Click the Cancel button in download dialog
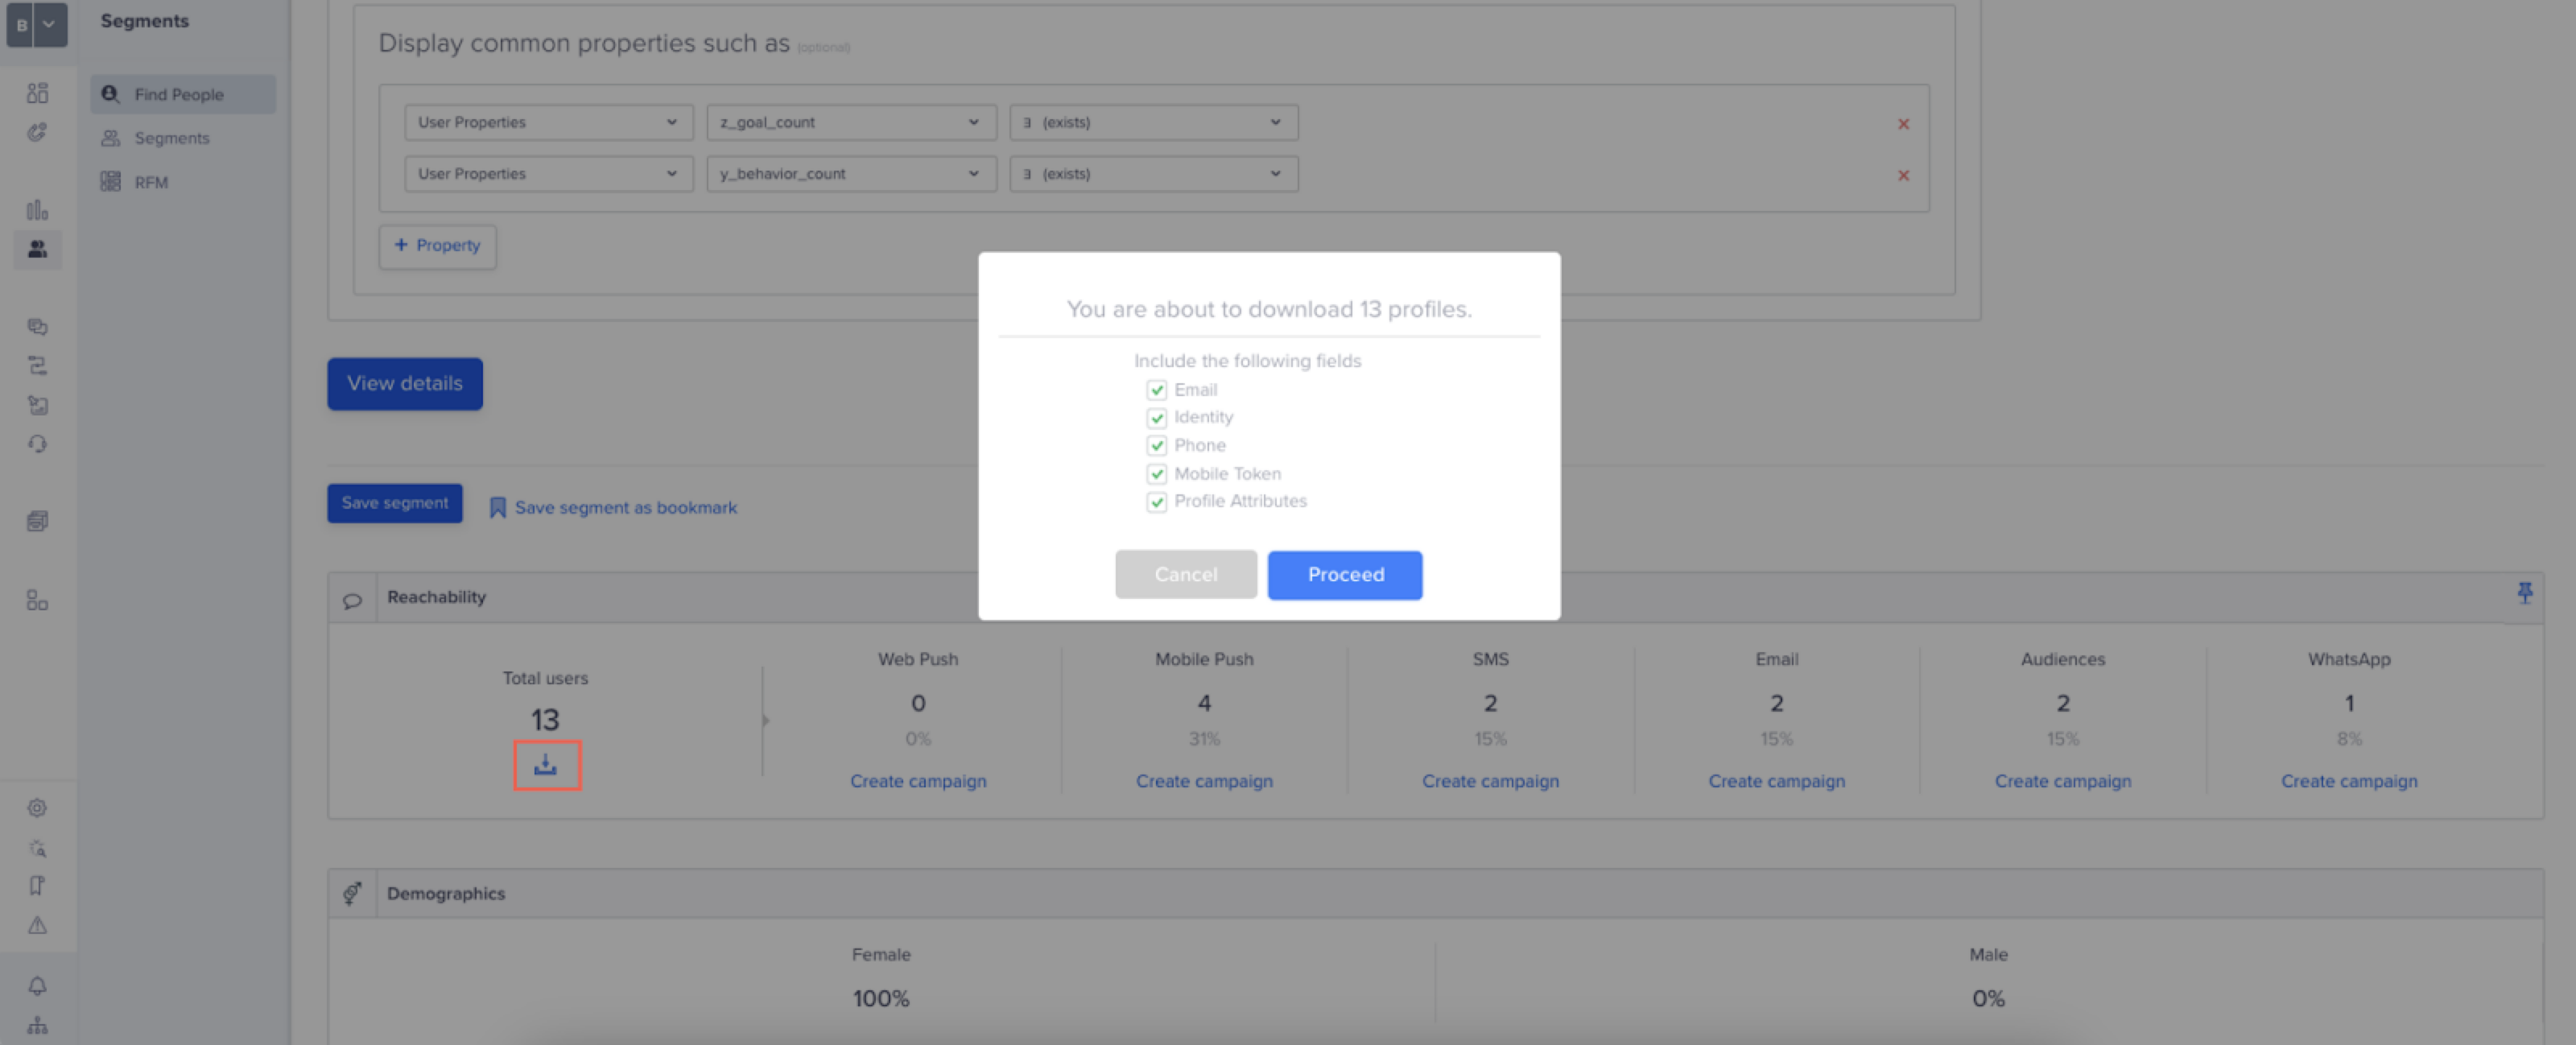Viewport: 2576px width, 1045px height. point(1186,573)
